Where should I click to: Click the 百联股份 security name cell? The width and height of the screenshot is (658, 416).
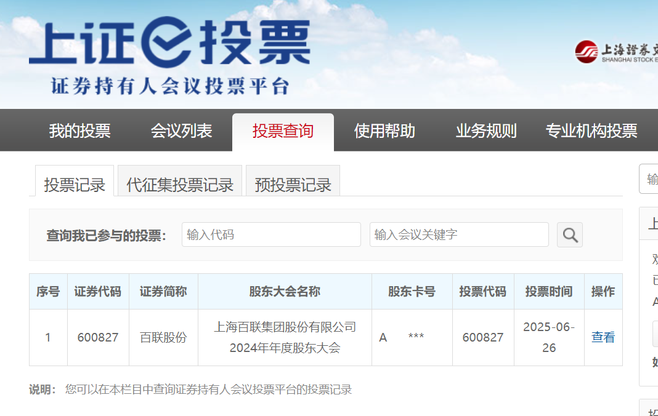[x=164, y=338]
